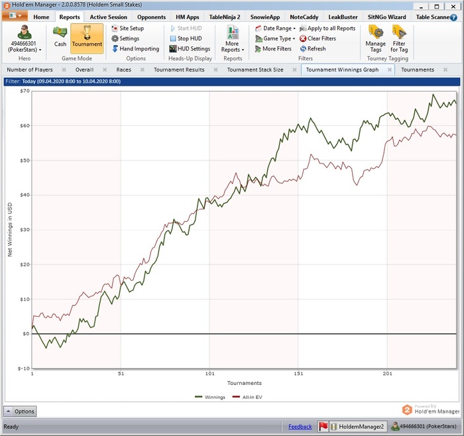
Task: Close the Number of Players tab
Action: tap(64, 70)
